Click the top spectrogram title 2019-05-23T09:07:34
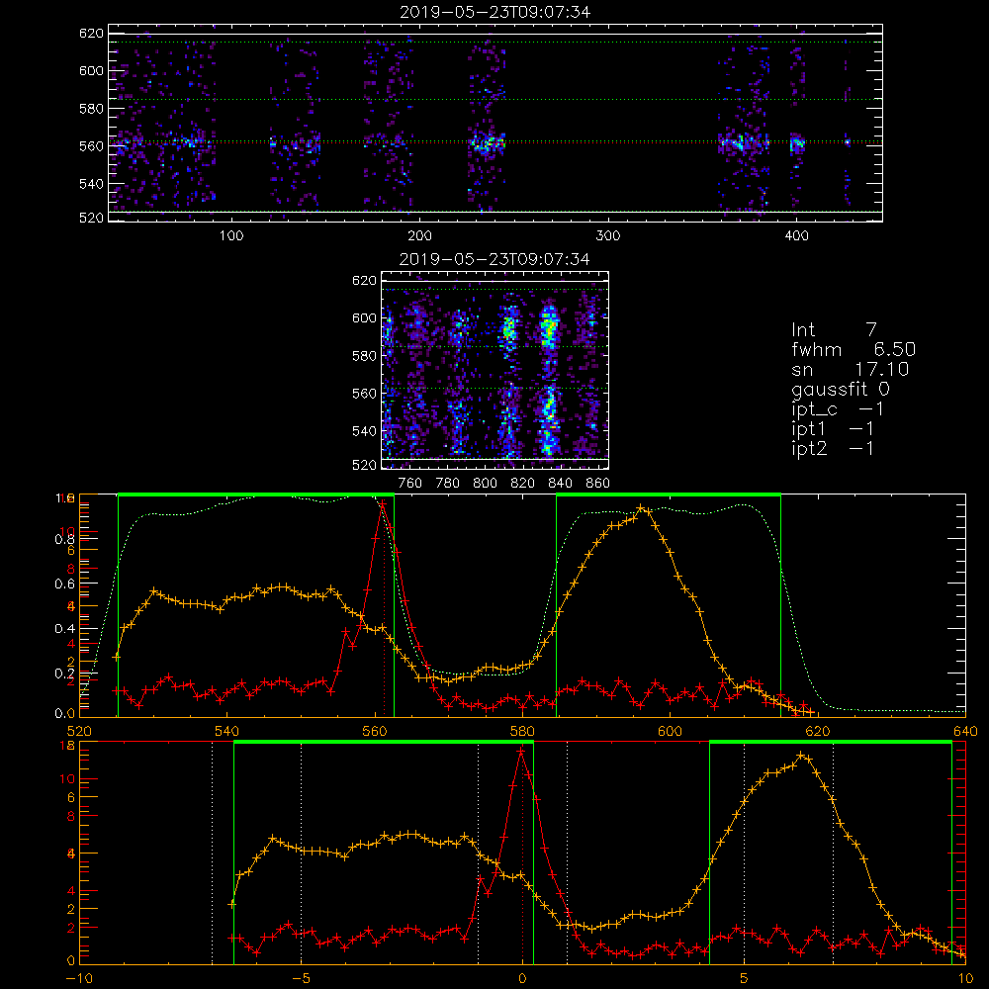 [x=495, y=12]
